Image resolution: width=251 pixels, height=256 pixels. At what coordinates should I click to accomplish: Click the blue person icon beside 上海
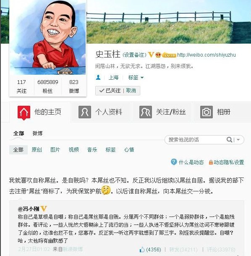tap(98, 77)
